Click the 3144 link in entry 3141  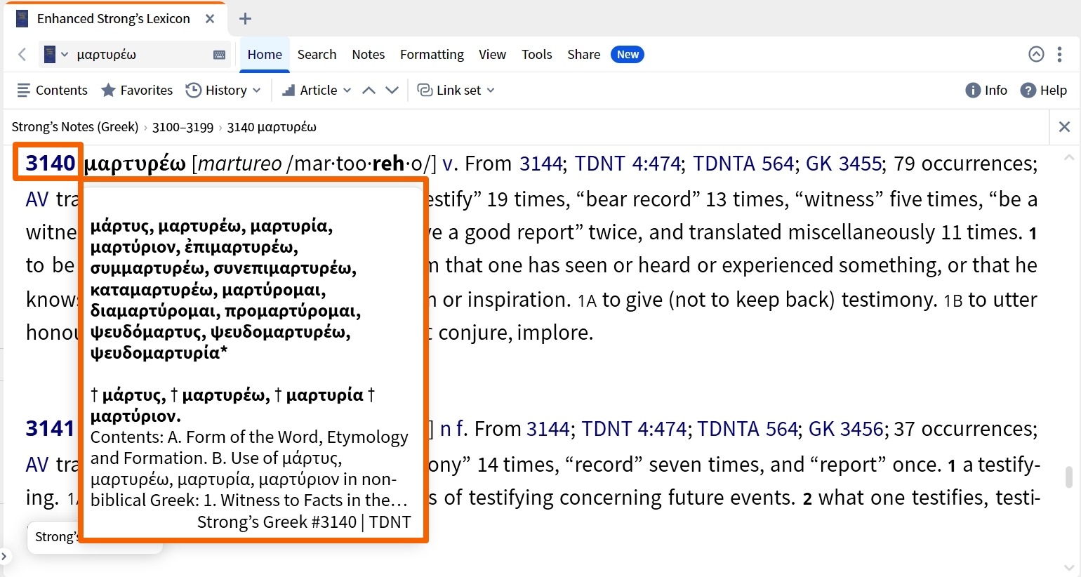tap(548, 429)
